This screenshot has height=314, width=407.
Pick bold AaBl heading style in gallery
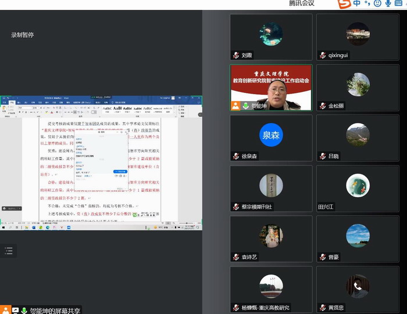point(117,109)
